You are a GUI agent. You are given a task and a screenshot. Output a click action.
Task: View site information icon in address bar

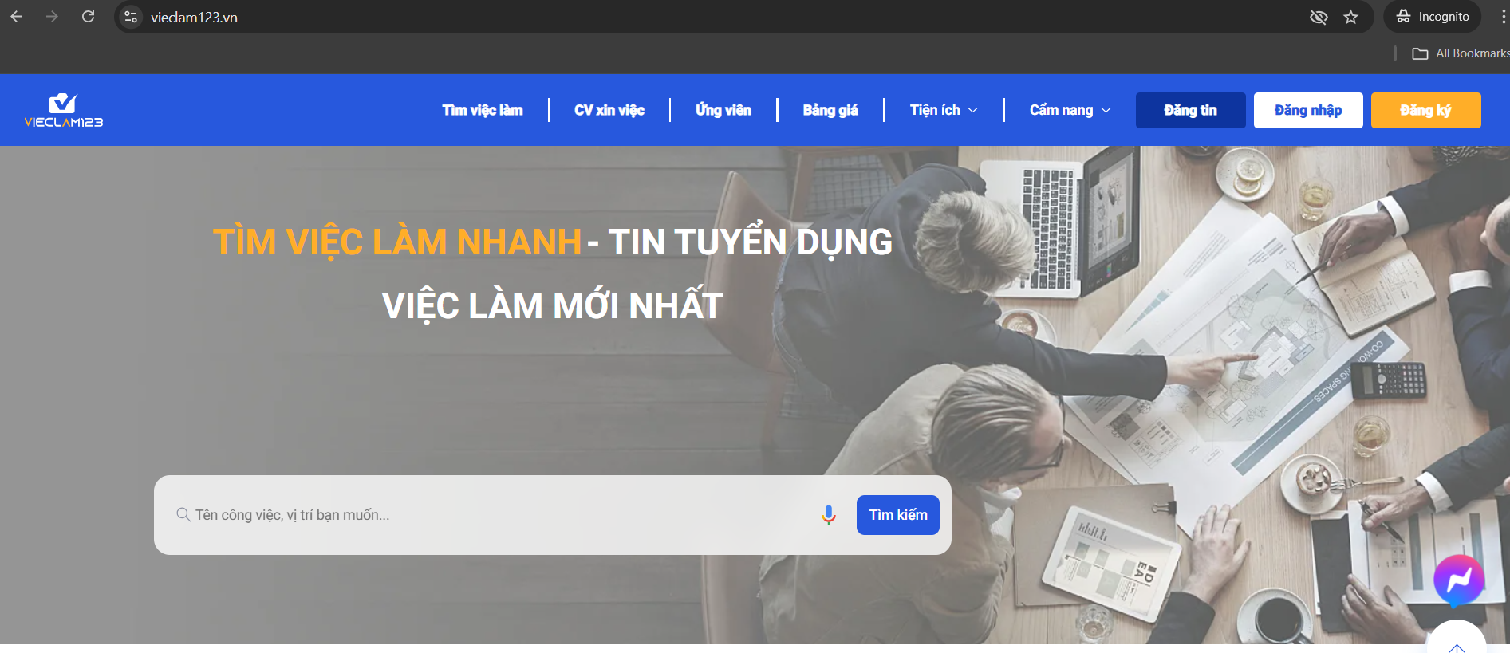point(131,17)
